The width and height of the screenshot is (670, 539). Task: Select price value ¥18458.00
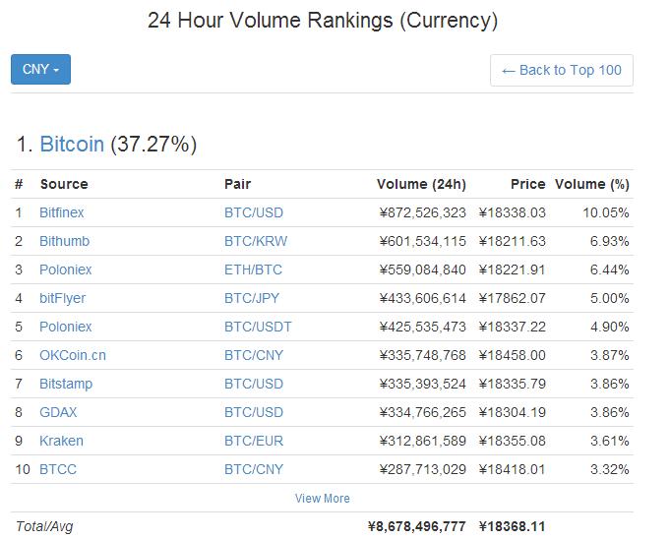(513, 355)
